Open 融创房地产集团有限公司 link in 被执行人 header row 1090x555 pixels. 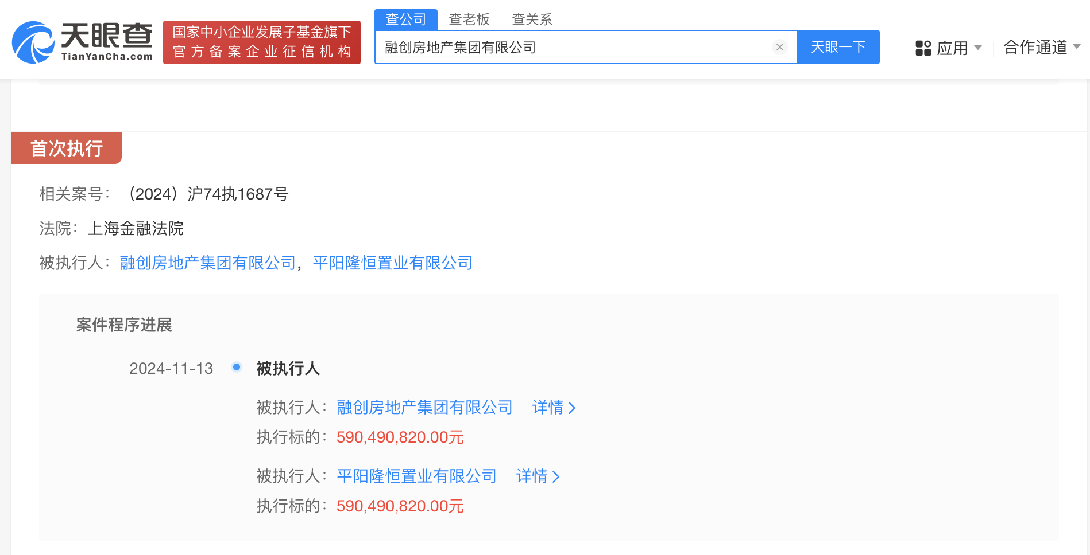point(207,263)
